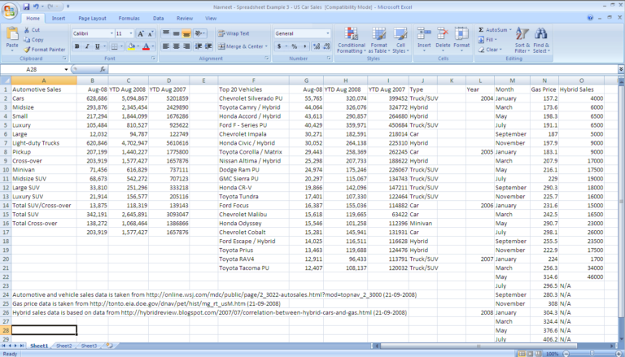Viewport: 625px width, 357px height.
Task: Open the Sheet2 worksheet tab
Action: point(63,346)
